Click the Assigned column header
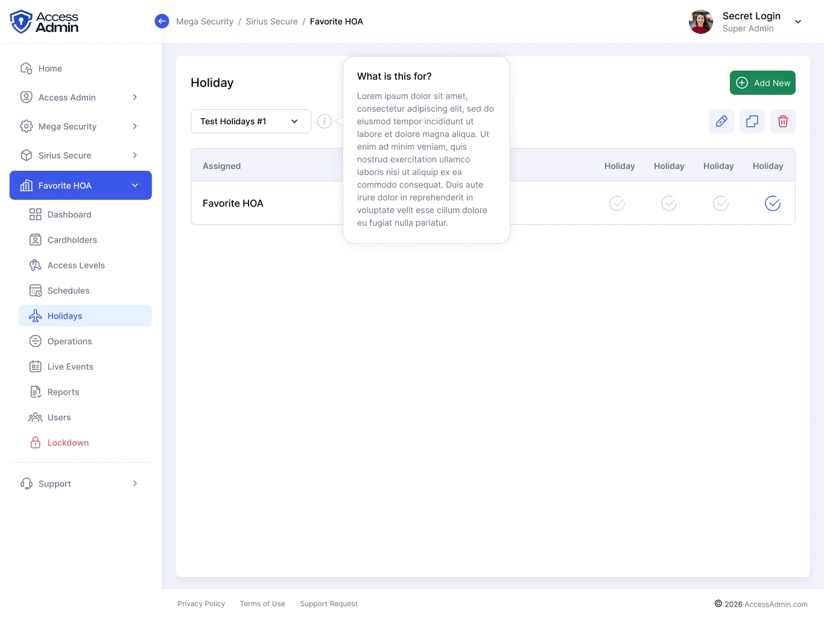The height and width of the screenshot is (618, 824). 221,166
